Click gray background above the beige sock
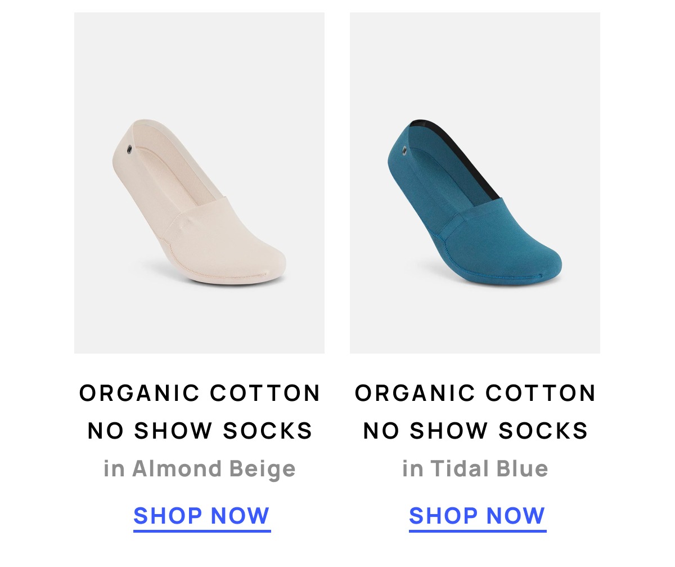 pyautogui.click(x=199, y=62)
